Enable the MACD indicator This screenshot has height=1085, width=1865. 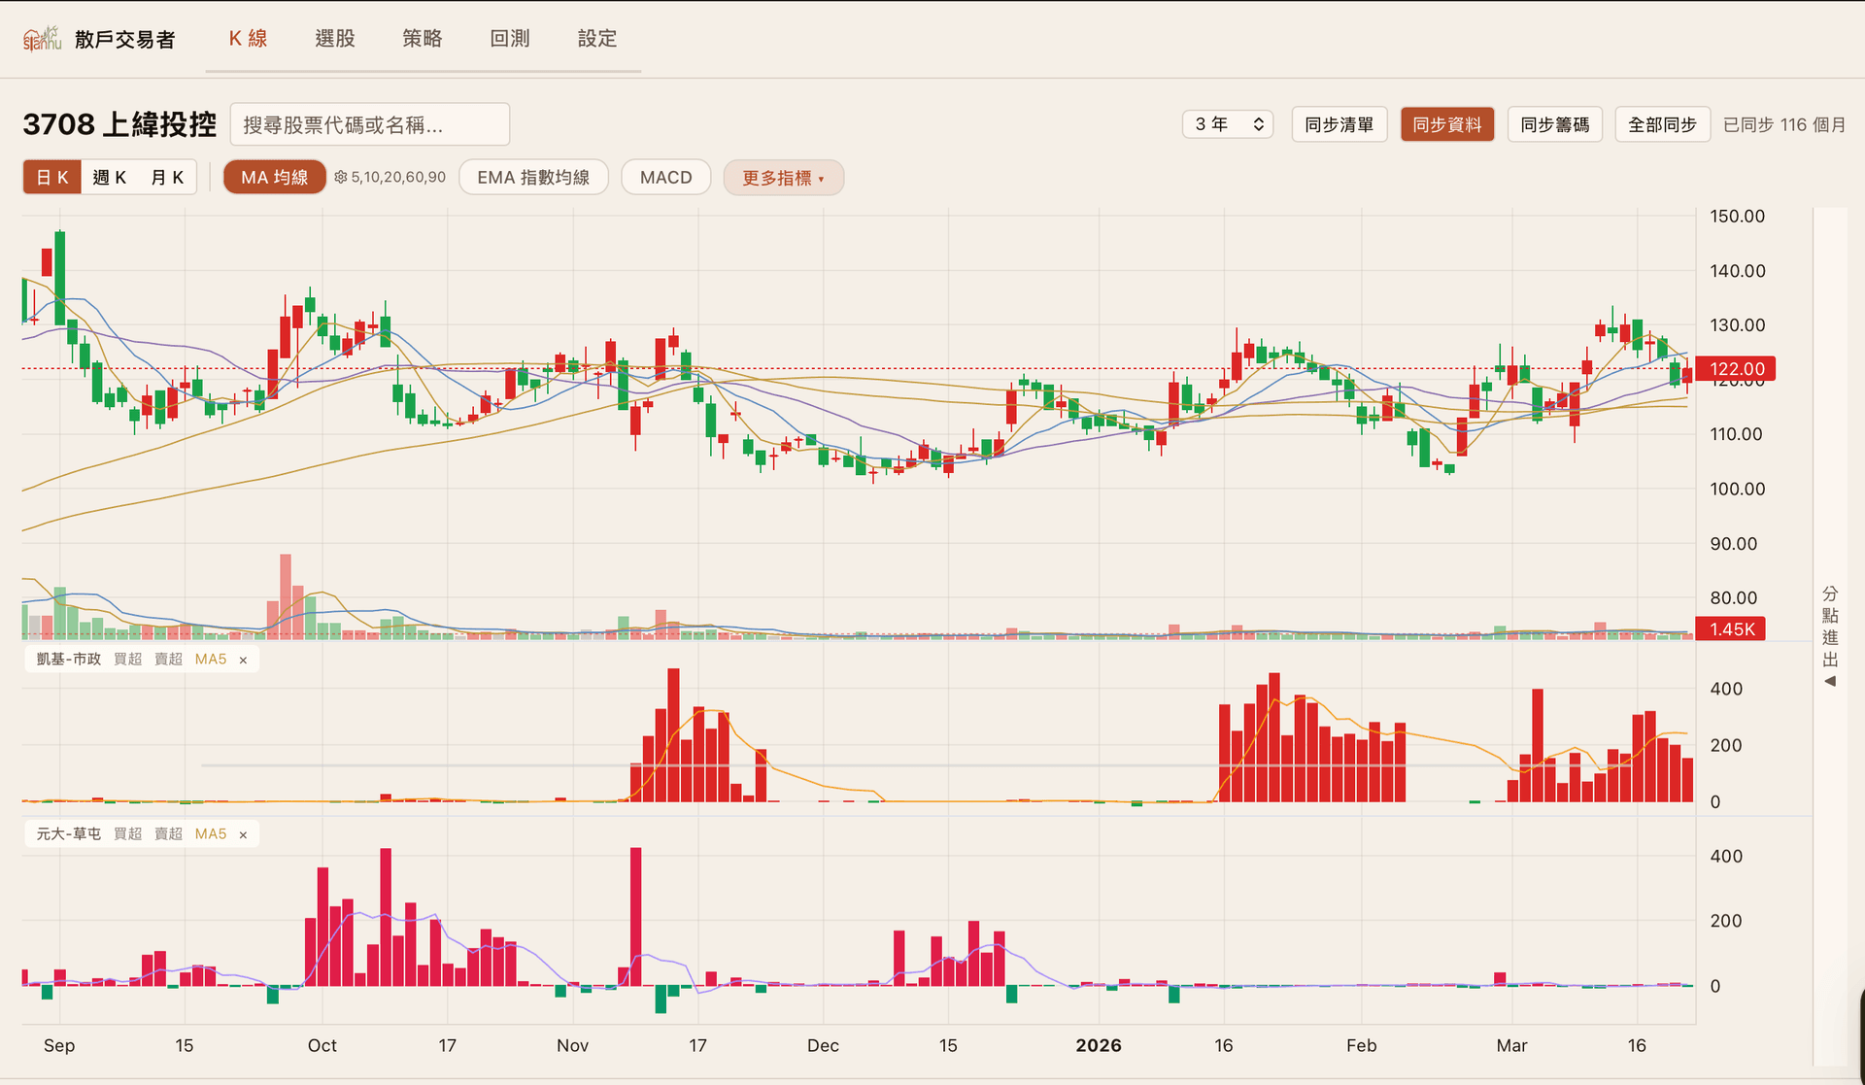665,178
